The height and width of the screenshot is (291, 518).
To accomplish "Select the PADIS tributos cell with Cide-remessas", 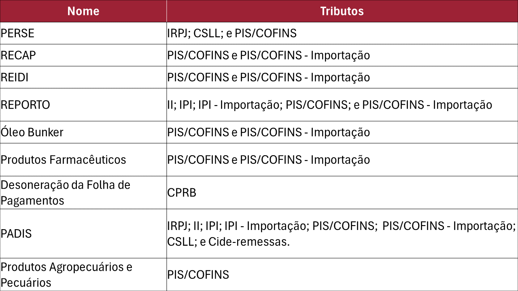I will 341,234.
